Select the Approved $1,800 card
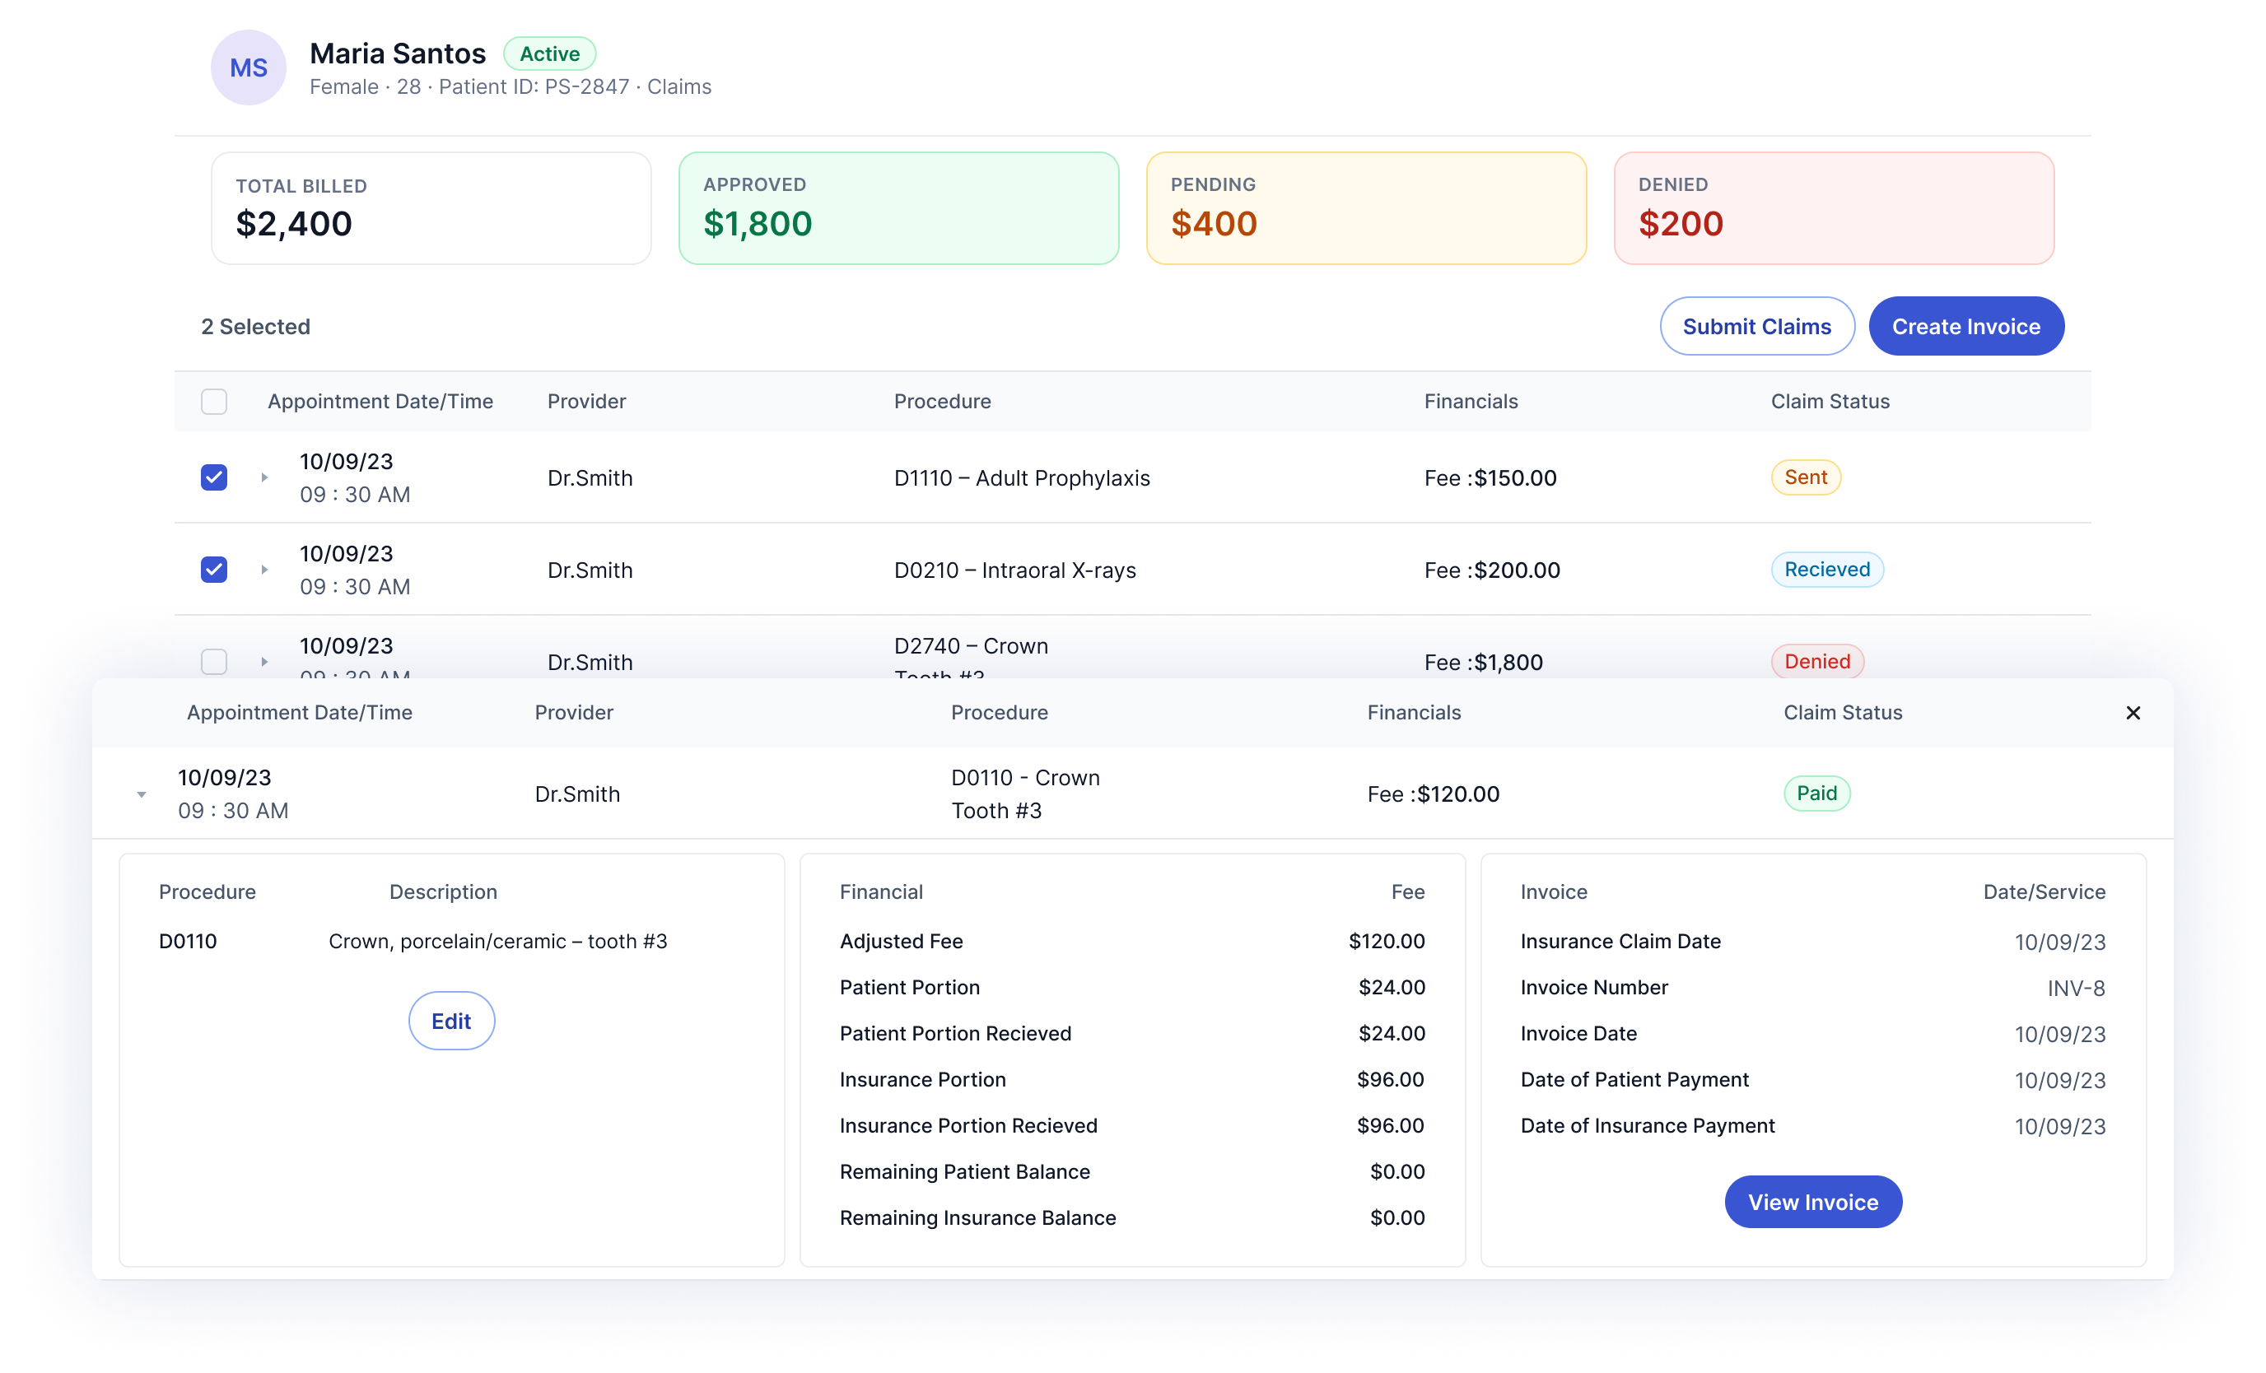This screenshot has height=1373, width=2266. coord(898,207)
